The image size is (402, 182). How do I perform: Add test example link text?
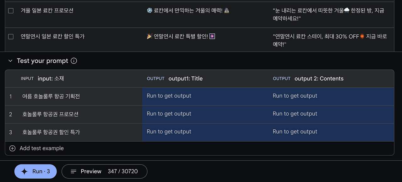pyautogui.click(x=41, y=148)
